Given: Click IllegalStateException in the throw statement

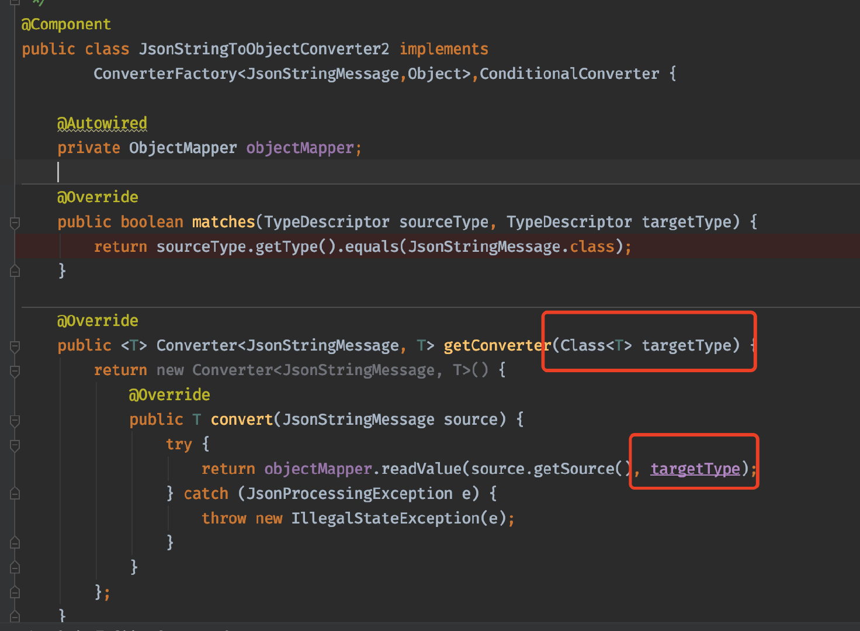Looking at the screenshot, I should click(386, 518).
